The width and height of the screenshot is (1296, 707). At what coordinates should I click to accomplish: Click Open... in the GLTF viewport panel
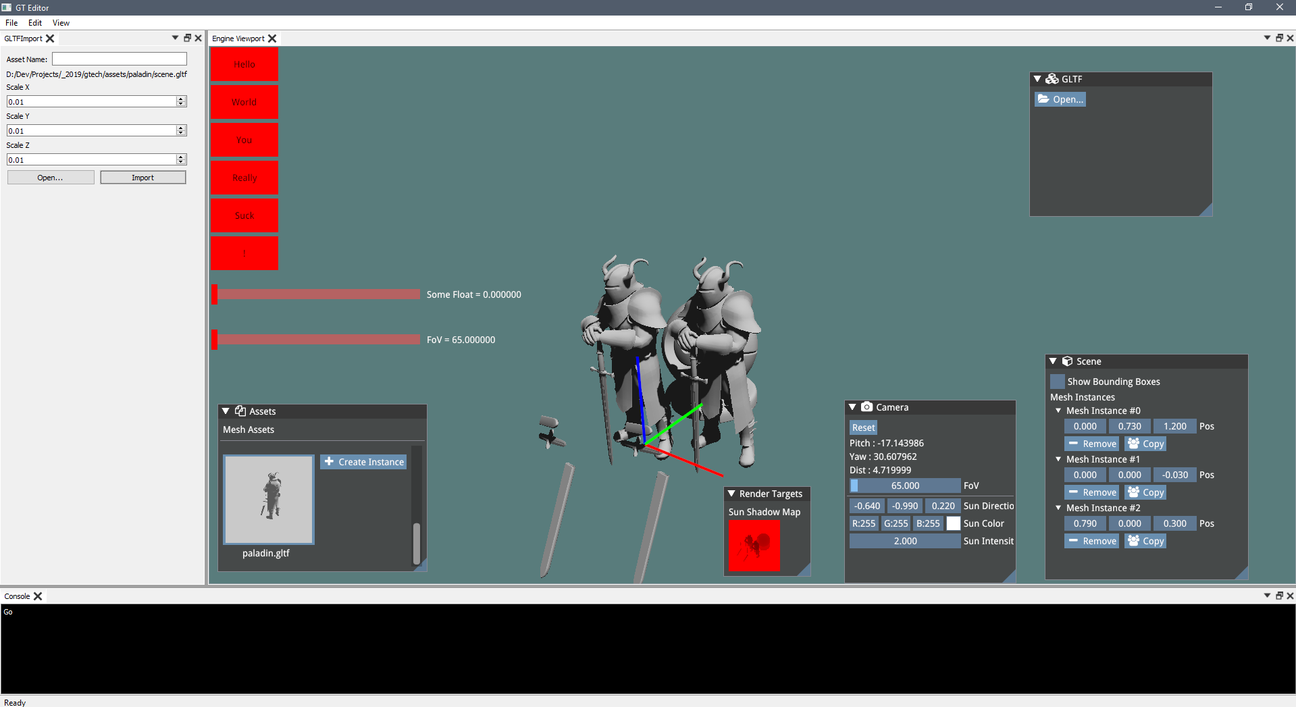[1060, 99]
